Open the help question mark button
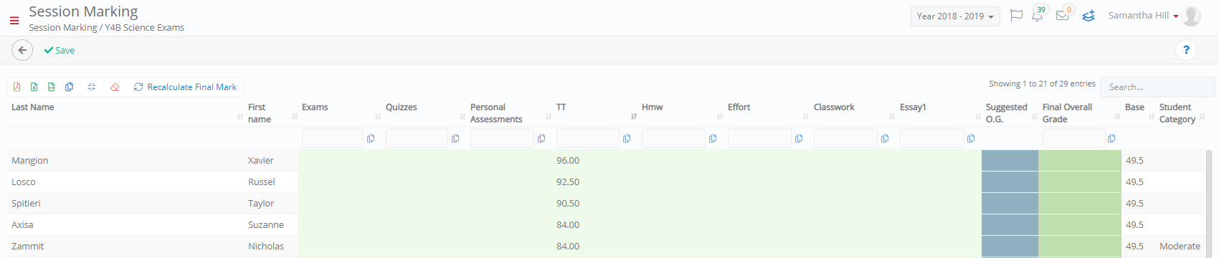Screen dimensions: 1219x258 click(x=1186, y=50)
